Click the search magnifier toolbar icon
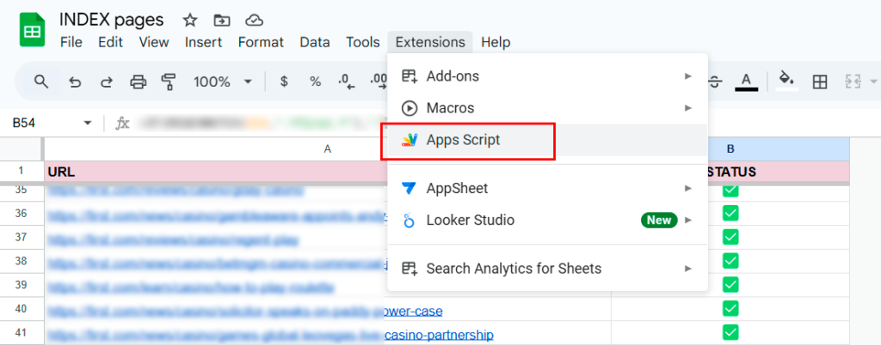Image resolution: width=881 pixels, height=345 pixels. (41, 82)
